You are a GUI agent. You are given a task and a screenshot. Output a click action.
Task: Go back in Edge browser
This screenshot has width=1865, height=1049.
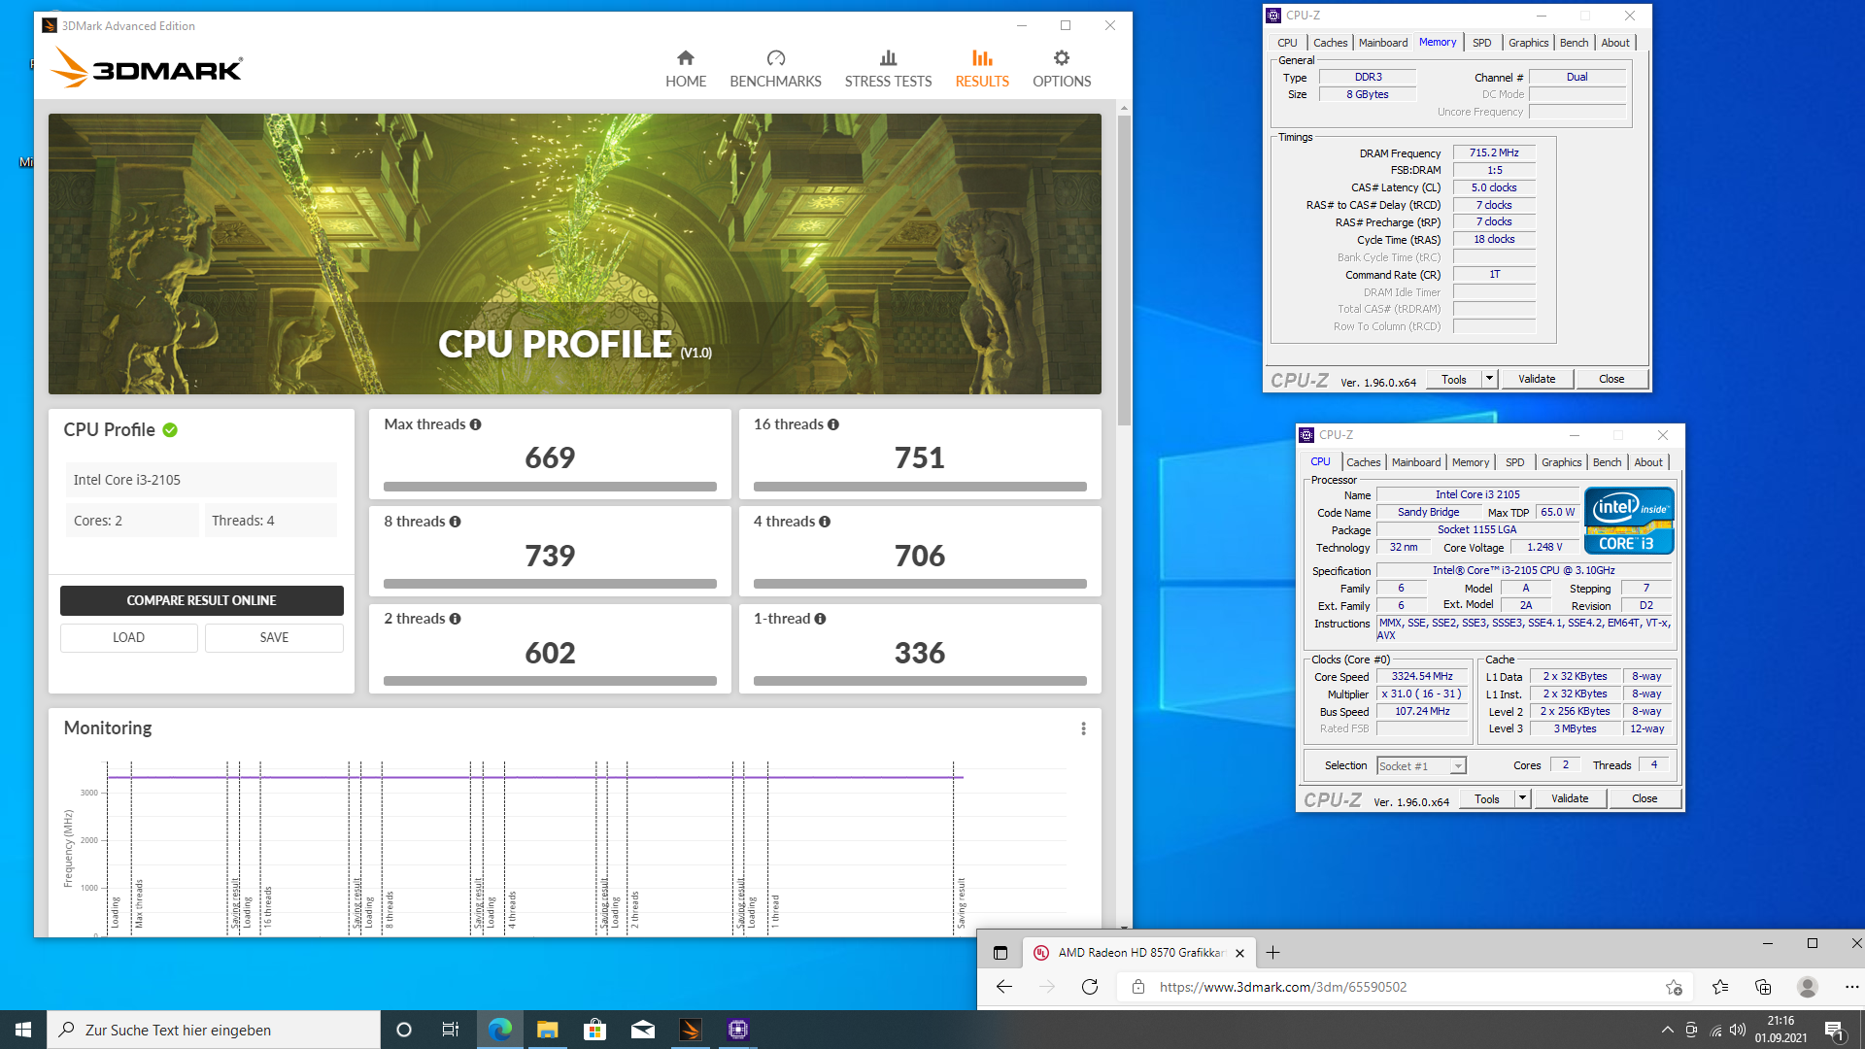tap(1004, 987)
